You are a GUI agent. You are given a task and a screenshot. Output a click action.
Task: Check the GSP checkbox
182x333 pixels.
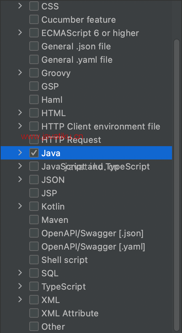coord(34,86)
